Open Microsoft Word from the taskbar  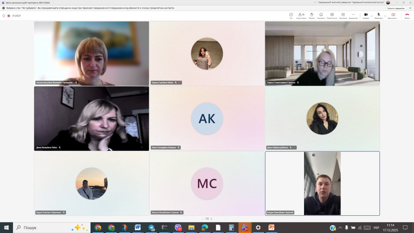(138, 227)
